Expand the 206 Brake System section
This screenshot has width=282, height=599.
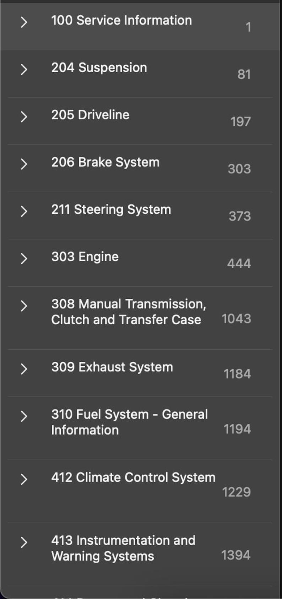point(24,164)
